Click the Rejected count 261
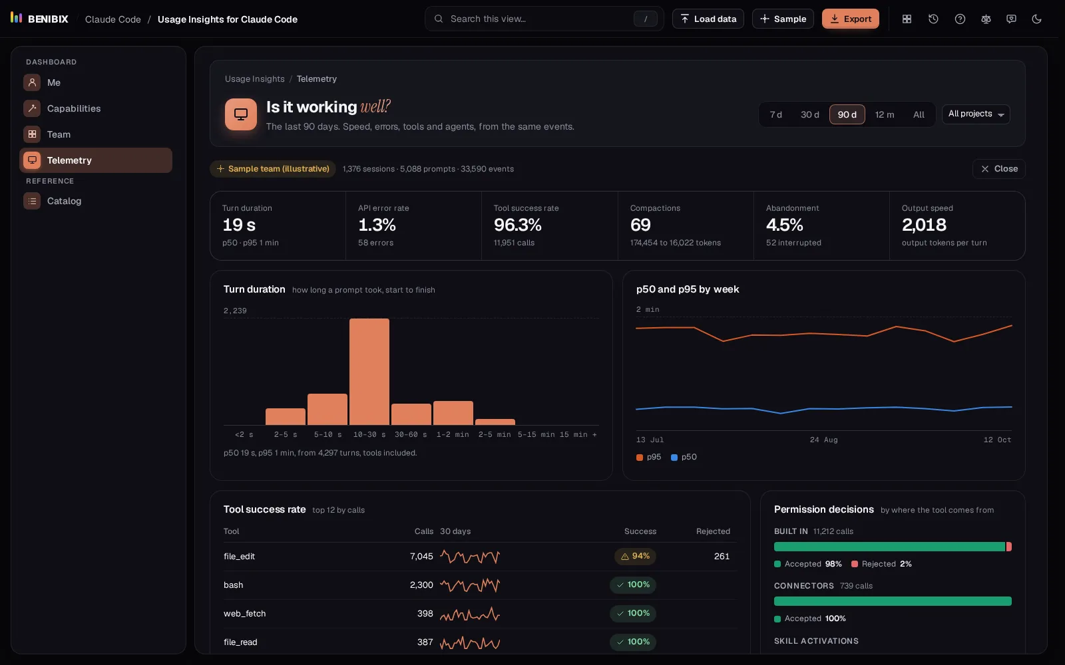The height and width of the screenshot is (665, 1065). point(722,557)
